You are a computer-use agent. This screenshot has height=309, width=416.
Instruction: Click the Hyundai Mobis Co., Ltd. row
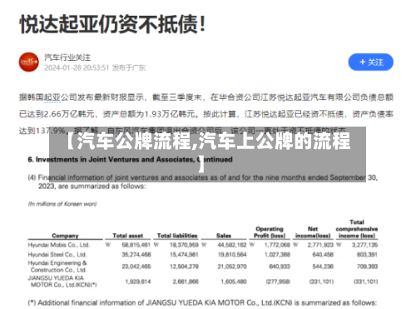203,245
